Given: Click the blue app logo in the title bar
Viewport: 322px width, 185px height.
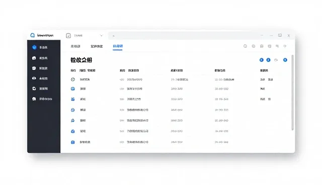Looking at the screenshot, I should 32,35.
